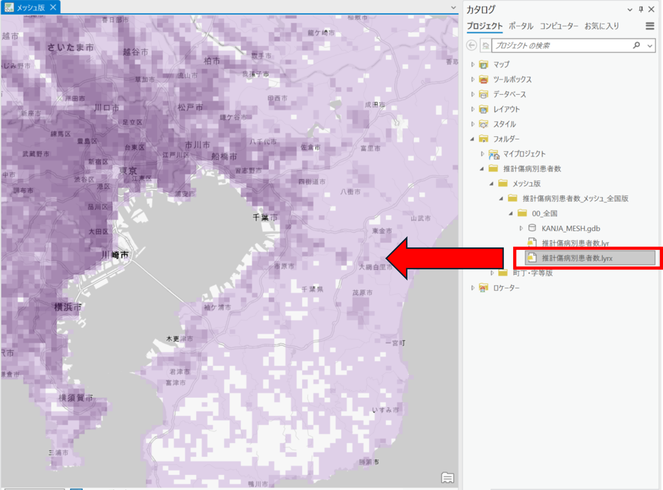This screenshot has height=490, width=663.
Task: Collapse the フォルダー node
Action: pos(472,139)
